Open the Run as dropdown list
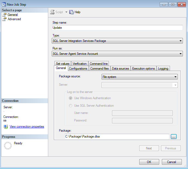The width and height of the screenshot is (188, 169). pyautogui.click(x=117, y=54)
